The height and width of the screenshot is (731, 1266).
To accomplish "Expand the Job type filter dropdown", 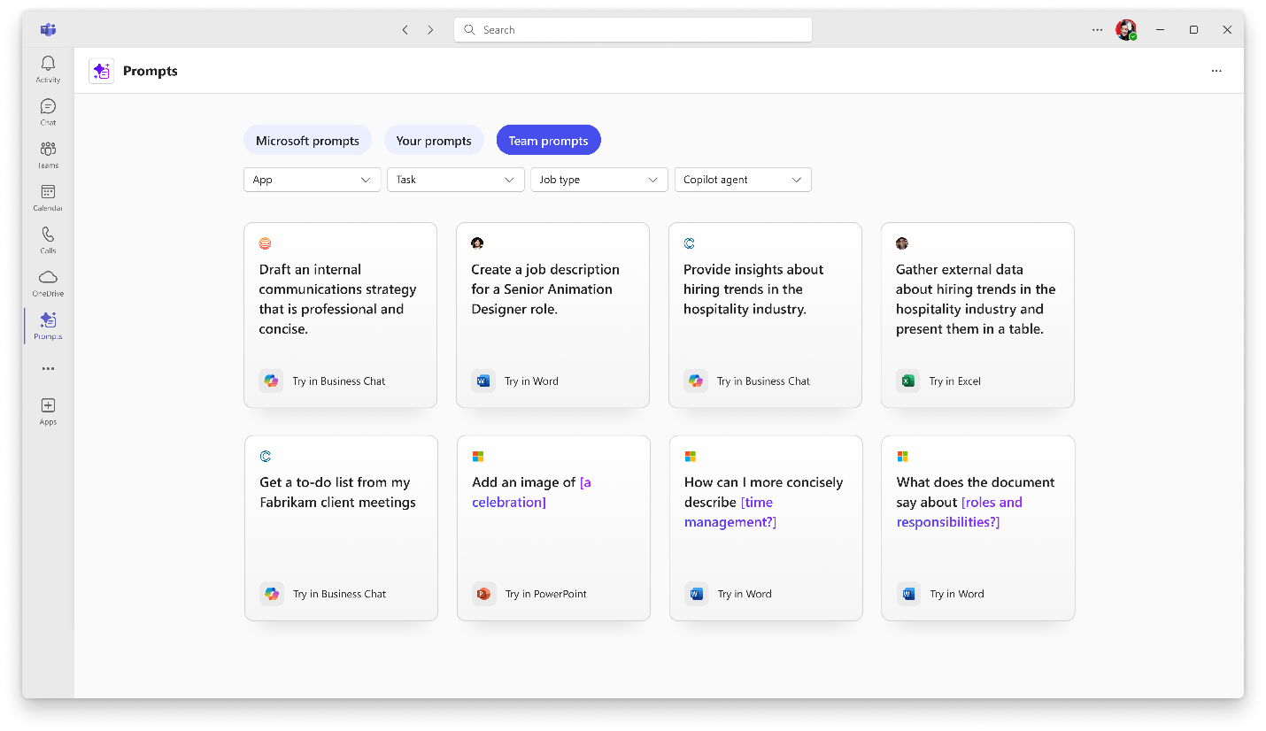I will 599,180.
